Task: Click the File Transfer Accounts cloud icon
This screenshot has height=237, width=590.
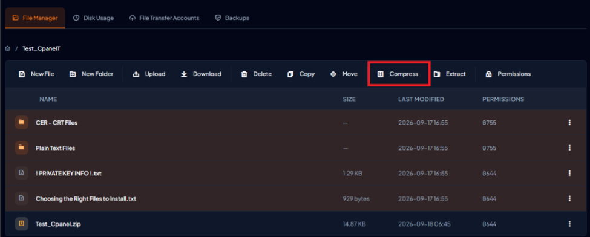Action: [132, 18]
